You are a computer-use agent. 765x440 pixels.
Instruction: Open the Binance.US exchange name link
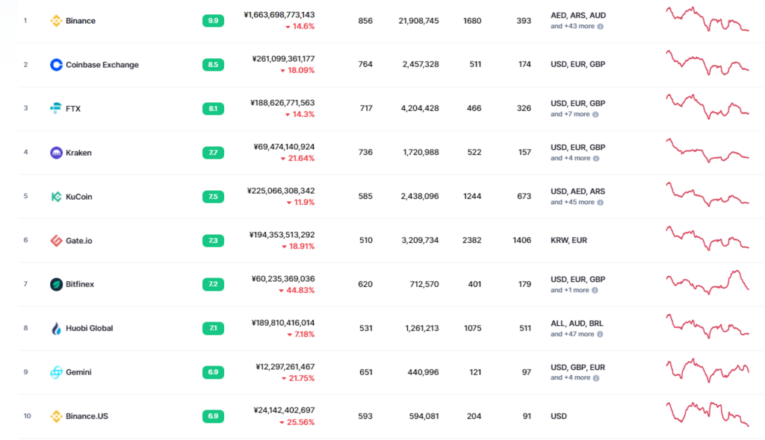coord(87,416)
